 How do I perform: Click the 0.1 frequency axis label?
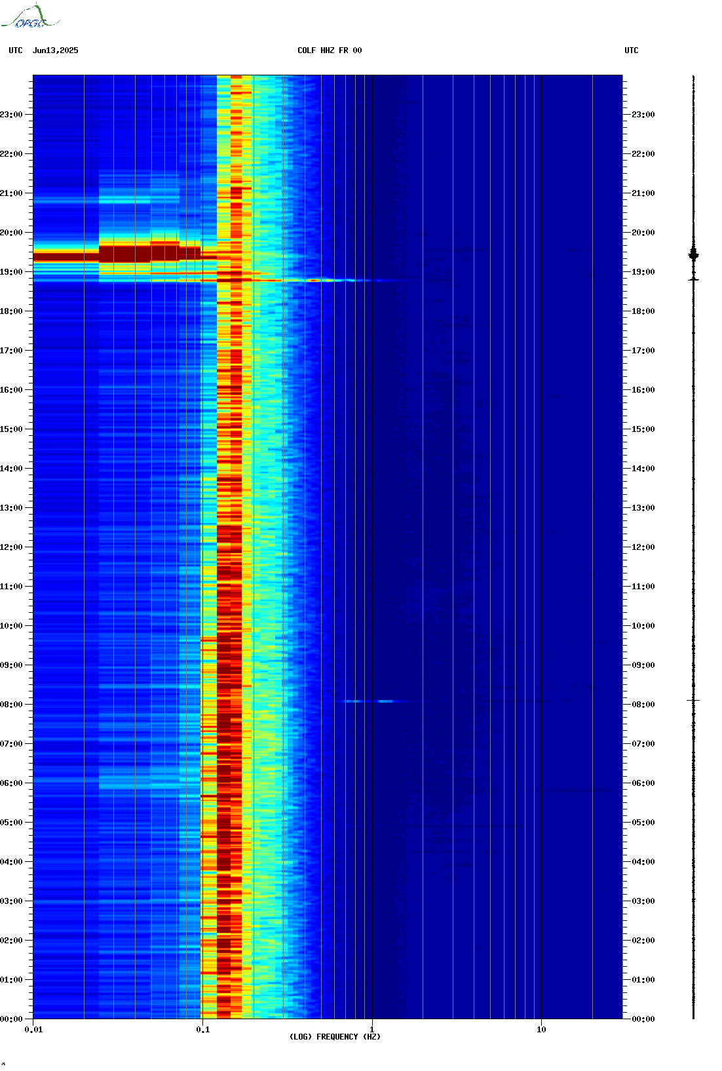pos(202,1030)
